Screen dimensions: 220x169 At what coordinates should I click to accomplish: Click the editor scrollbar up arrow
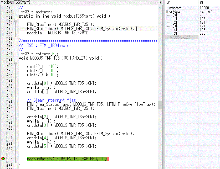click(x=160, y=8)
